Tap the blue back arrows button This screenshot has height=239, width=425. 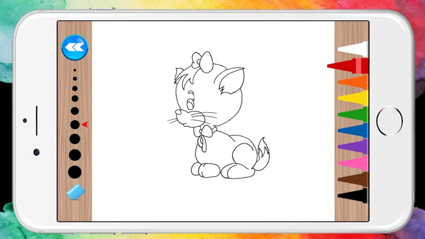coord(75,48)
